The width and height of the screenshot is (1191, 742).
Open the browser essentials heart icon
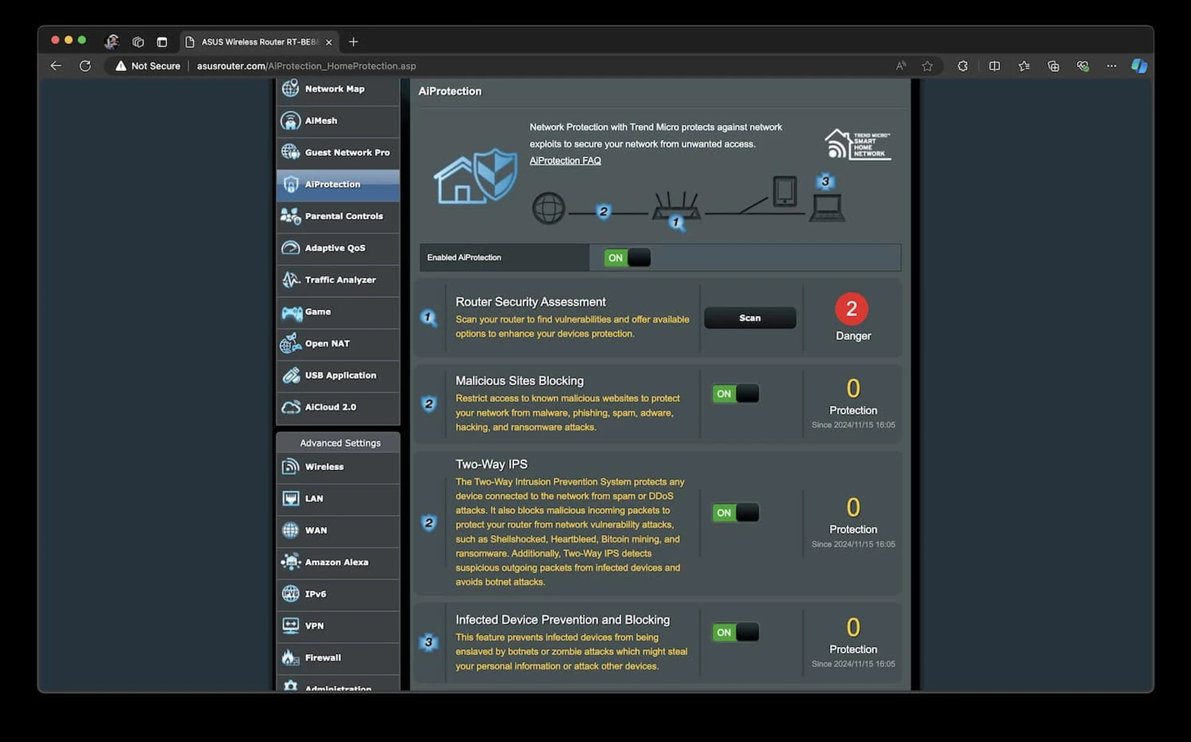pyautogui.click(x=1083, y=66)
